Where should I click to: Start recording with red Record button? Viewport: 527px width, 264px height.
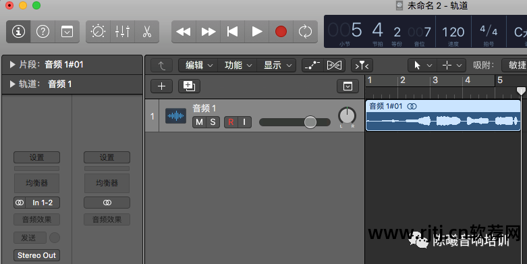[281, 32]
